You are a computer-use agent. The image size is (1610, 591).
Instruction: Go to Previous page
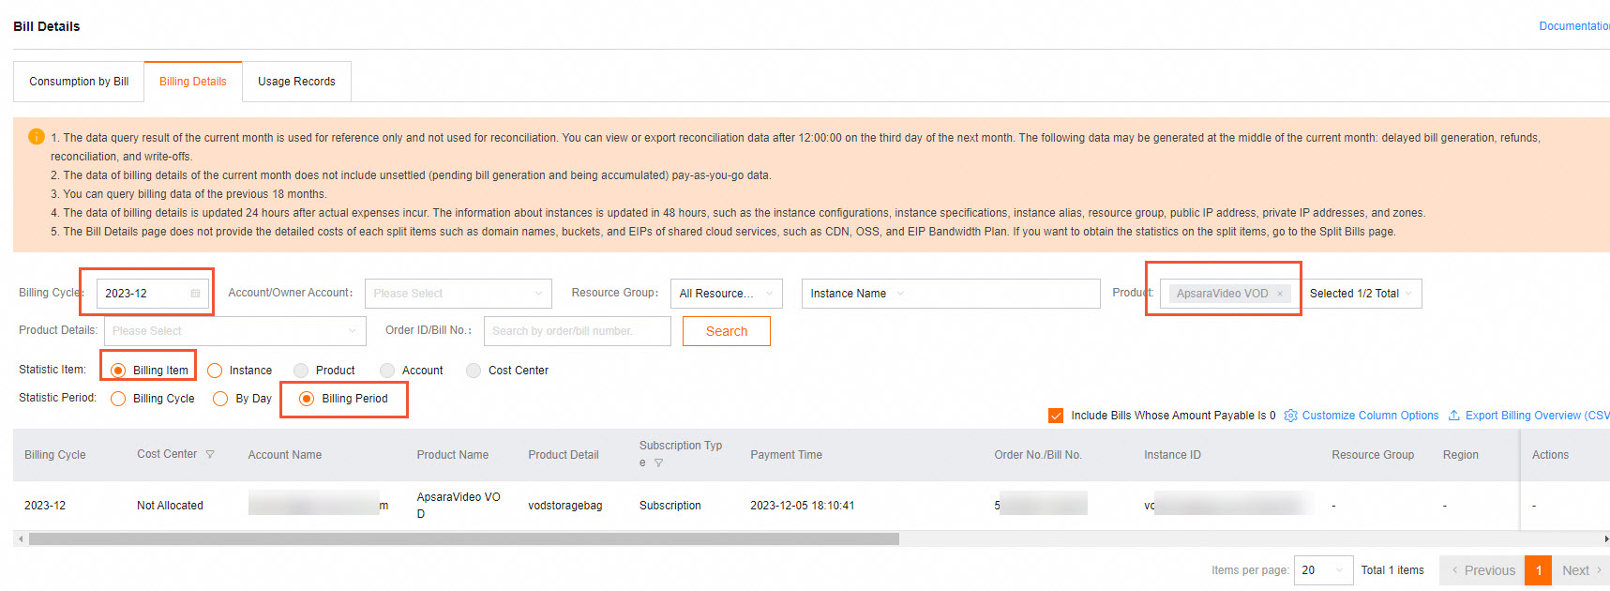(1482, 570)
